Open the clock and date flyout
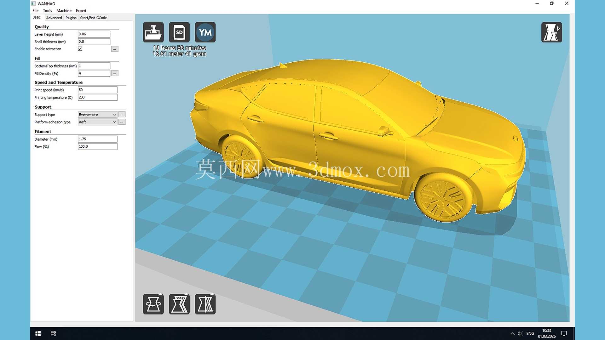 point(547,333)
